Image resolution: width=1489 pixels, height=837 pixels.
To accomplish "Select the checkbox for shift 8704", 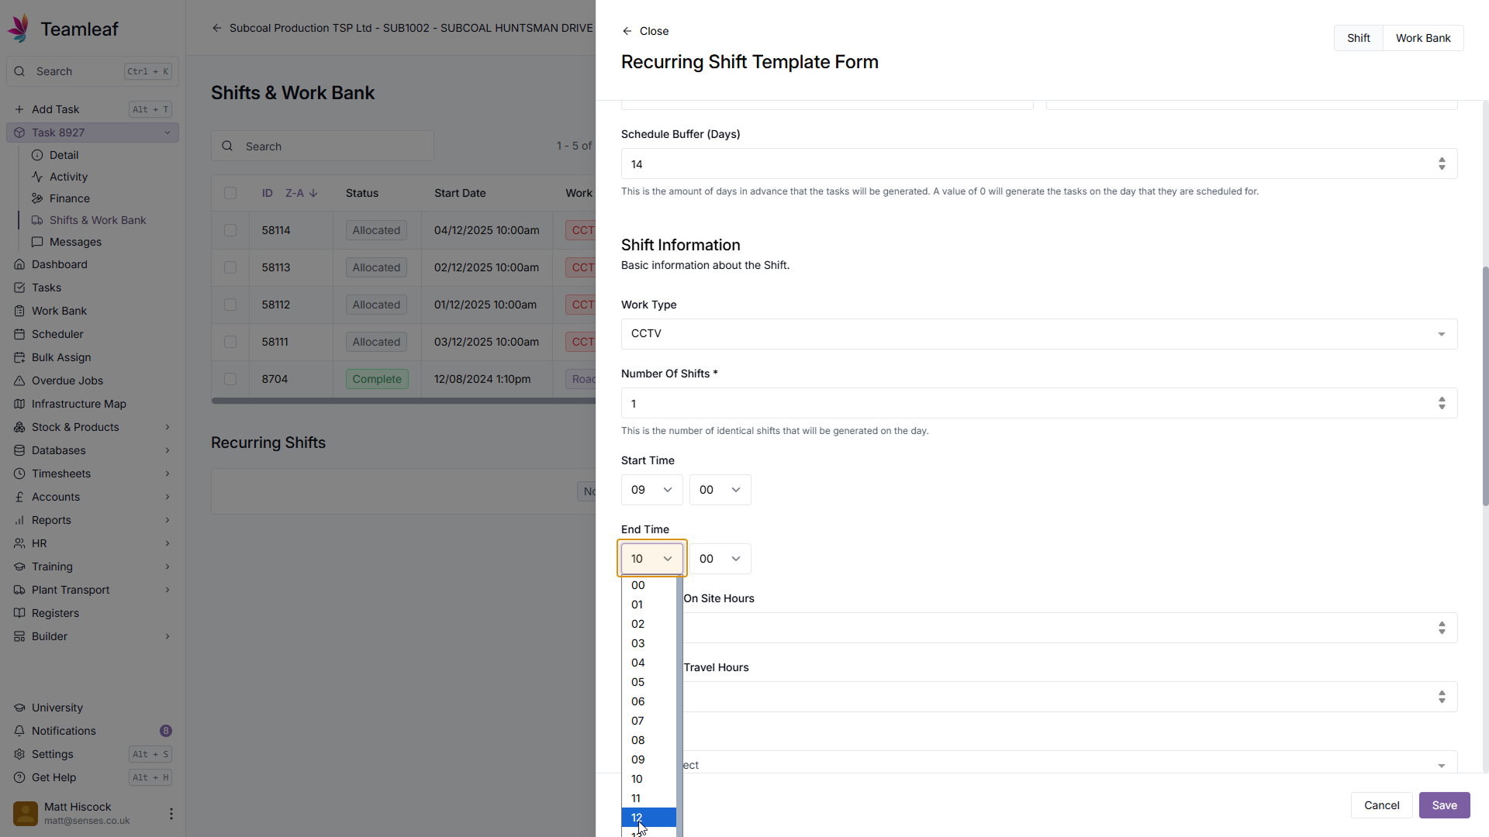I will point(230,379).
